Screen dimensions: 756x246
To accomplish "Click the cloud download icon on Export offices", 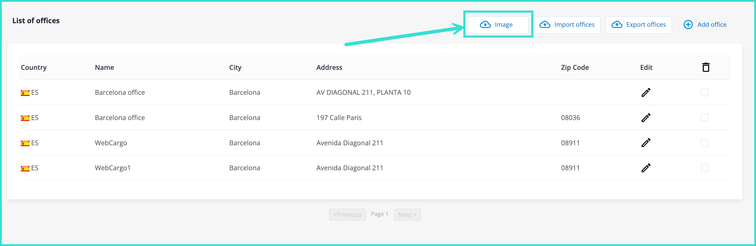I will point(617,25).
